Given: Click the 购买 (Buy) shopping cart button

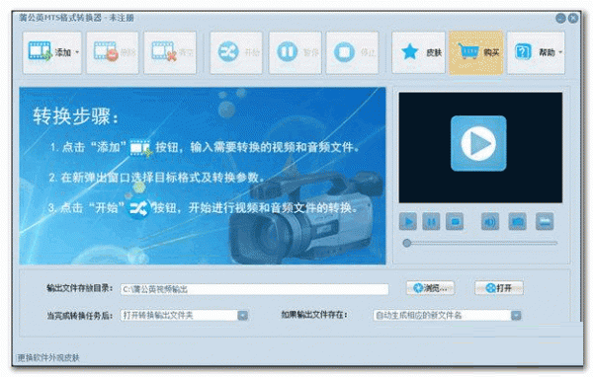Looking at the screenshot, I should [476, 52].
